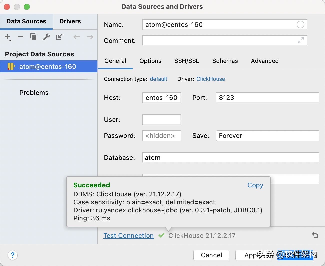Open the SSH/SSL tab
Screen dimensions: 325x266
click(x=187, y=61)
